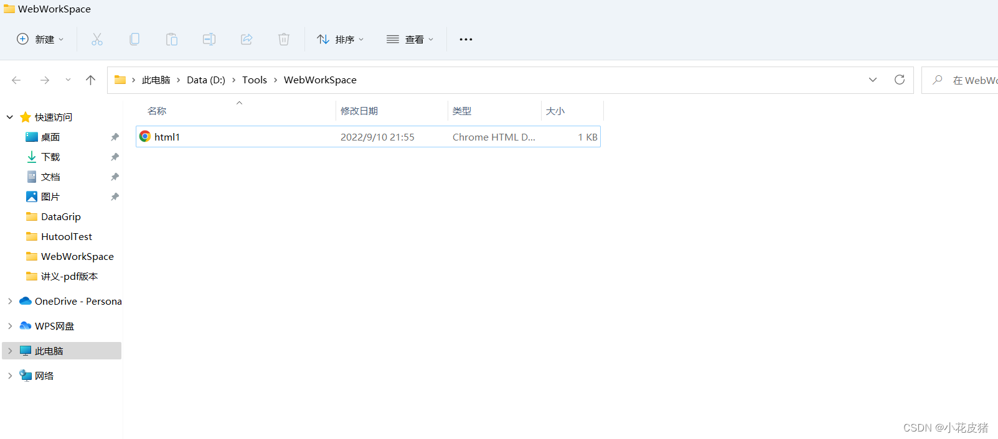Open 桌面 in quick access
Screen dimensions: 998x439
point(50,137)
